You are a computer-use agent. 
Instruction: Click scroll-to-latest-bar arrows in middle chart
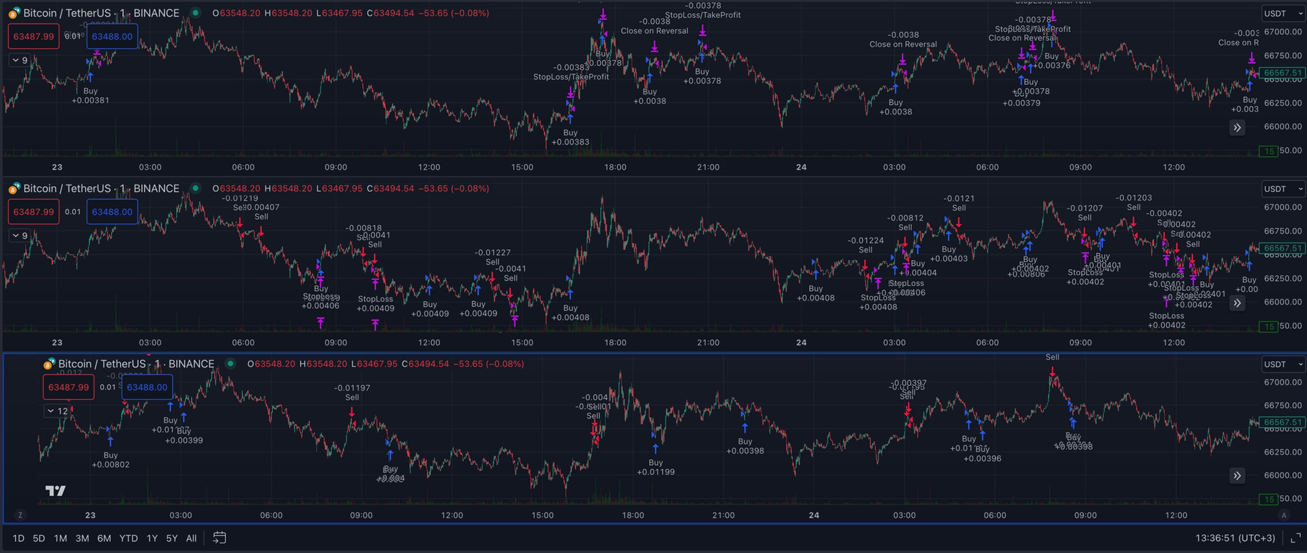pyautogui.click(x=1237, y=303)
